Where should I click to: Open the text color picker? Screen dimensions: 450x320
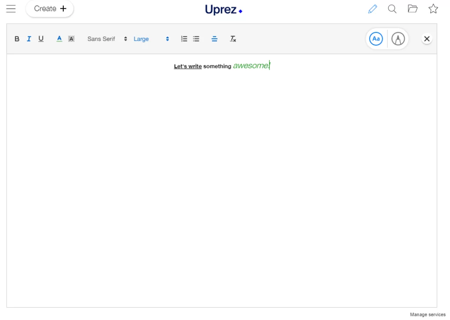pos(59,39)
